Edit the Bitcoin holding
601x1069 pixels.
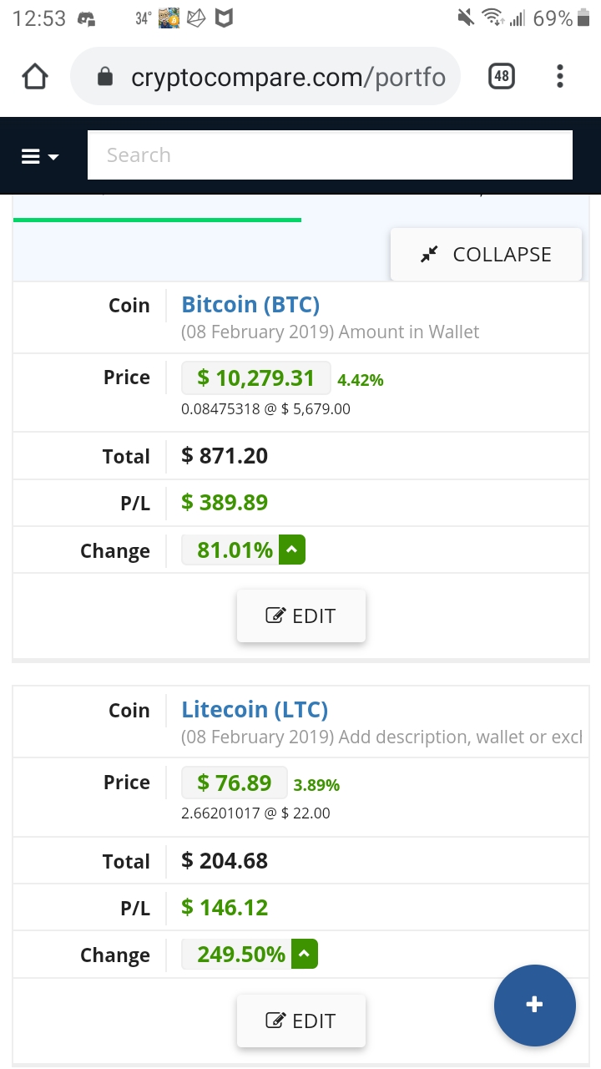pos(301,616)
